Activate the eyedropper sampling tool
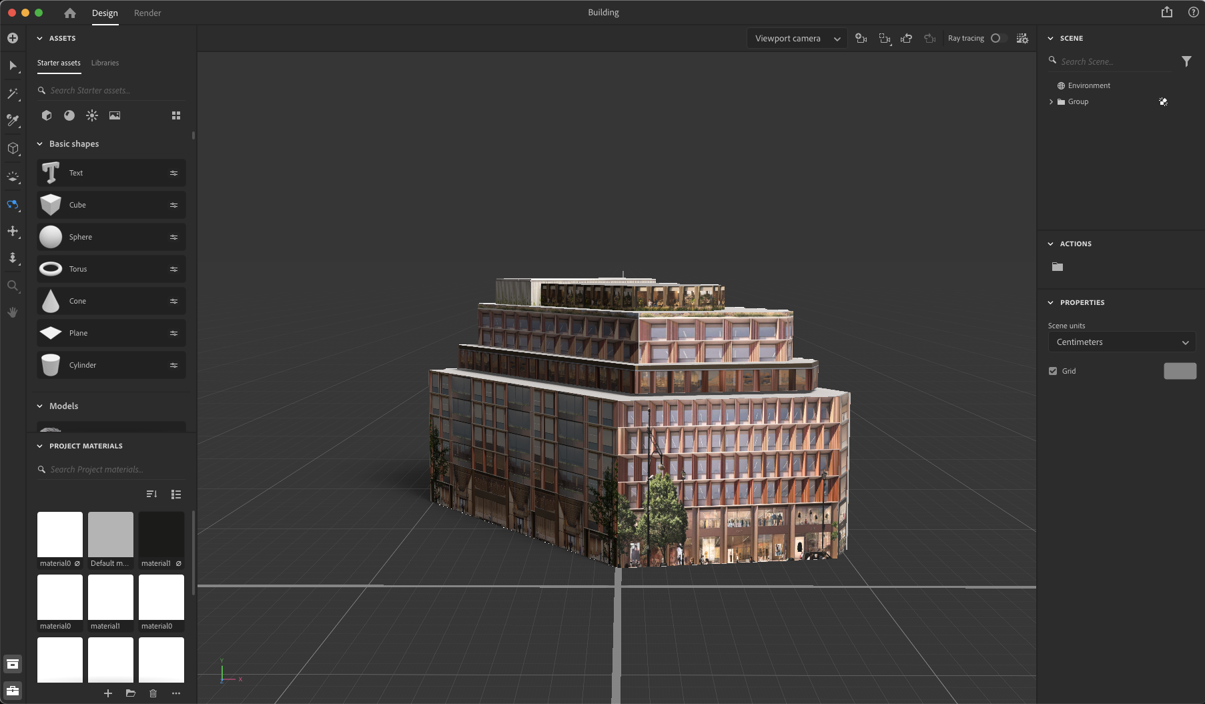Viewport: 1205px width, 704px height. click(13, 121)
